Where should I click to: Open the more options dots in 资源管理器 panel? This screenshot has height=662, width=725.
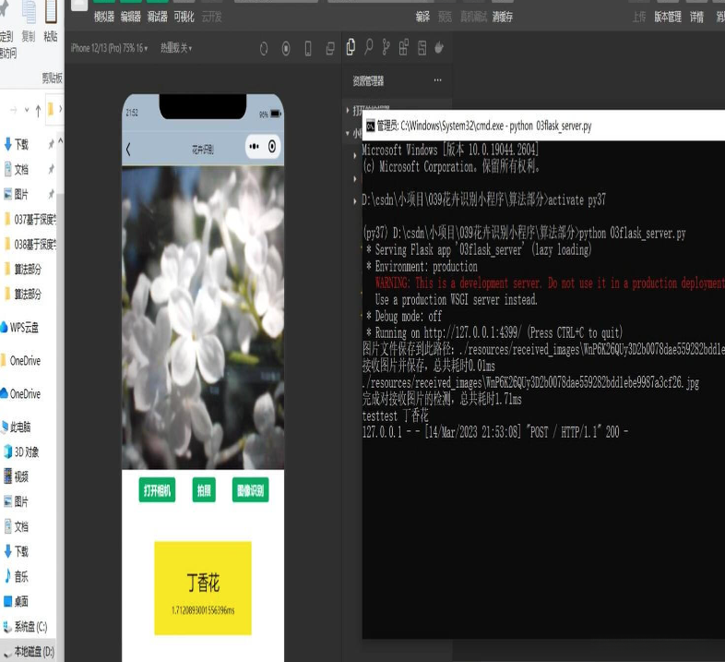click(437, 80)
